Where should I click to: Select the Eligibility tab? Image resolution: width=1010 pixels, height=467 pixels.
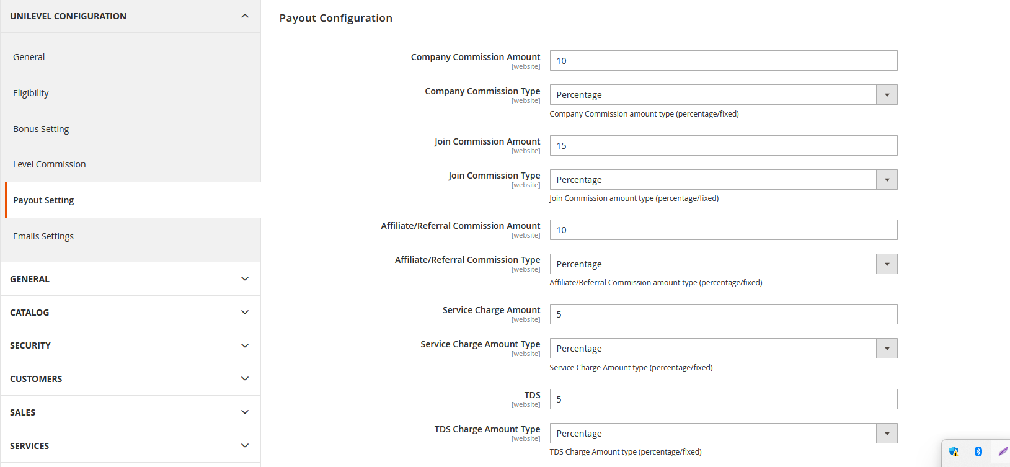point(31,93)
